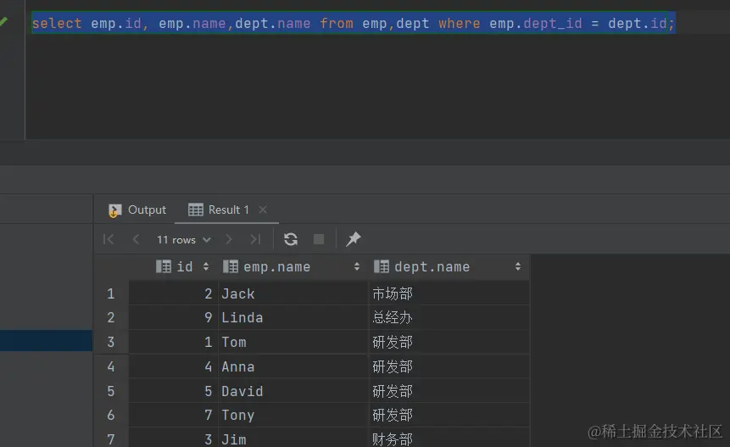Select row number 6 header
Image resolution: width=730 pixels, height=447 pixels.
pyautogui.click(x=111, y=415)
